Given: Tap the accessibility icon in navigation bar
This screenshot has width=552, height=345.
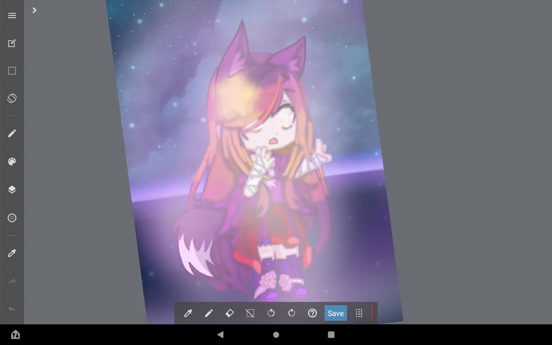Looking at the screenshot, I should point(15,335).
